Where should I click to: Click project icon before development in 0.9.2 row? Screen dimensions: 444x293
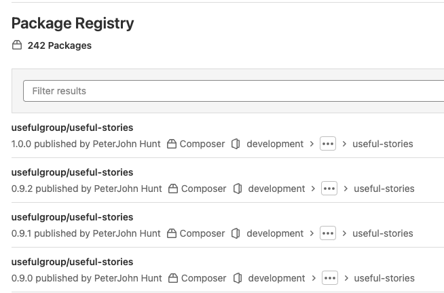(x=238, y=189)
